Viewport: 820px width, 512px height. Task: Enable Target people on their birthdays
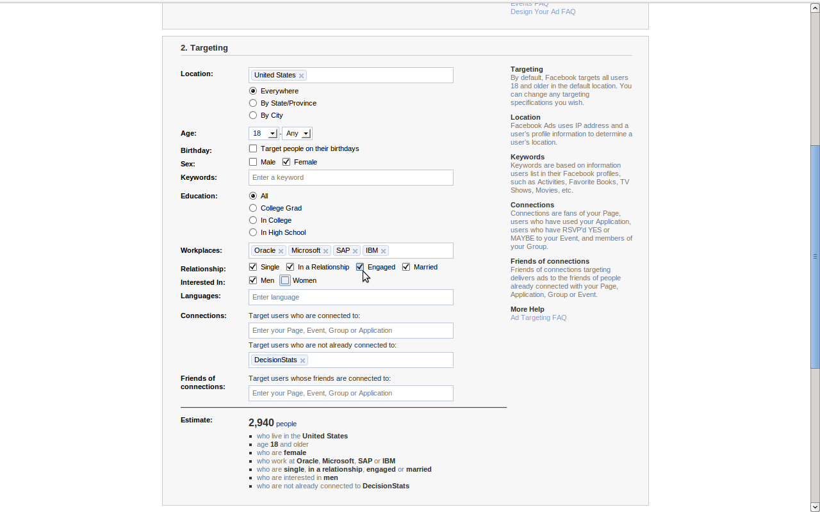tap(253, 148)
